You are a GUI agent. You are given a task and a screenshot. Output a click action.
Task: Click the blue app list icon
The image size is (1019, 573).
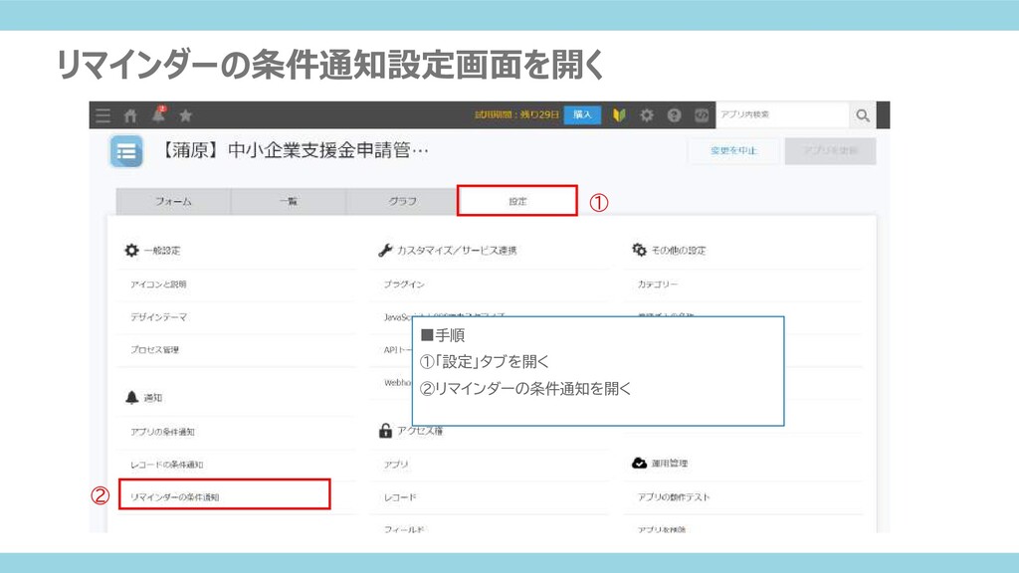126,151
